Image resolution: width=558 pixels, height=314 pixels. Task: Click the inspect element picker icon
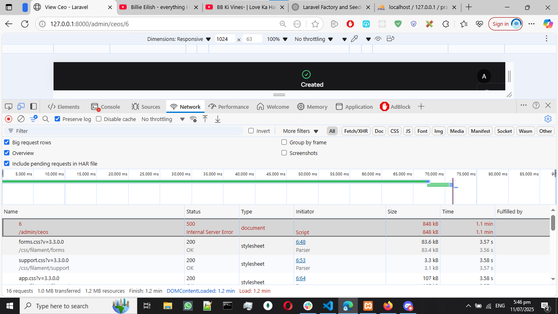click(9, 107)
